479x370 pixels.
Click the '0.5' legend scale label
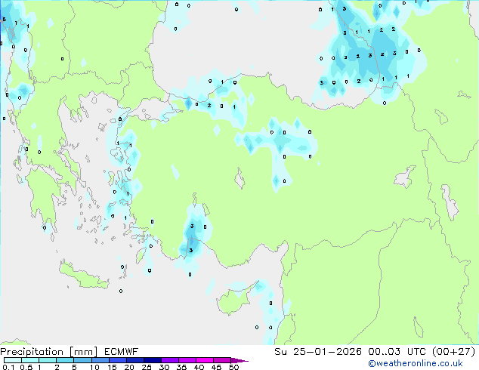point(26,367)
